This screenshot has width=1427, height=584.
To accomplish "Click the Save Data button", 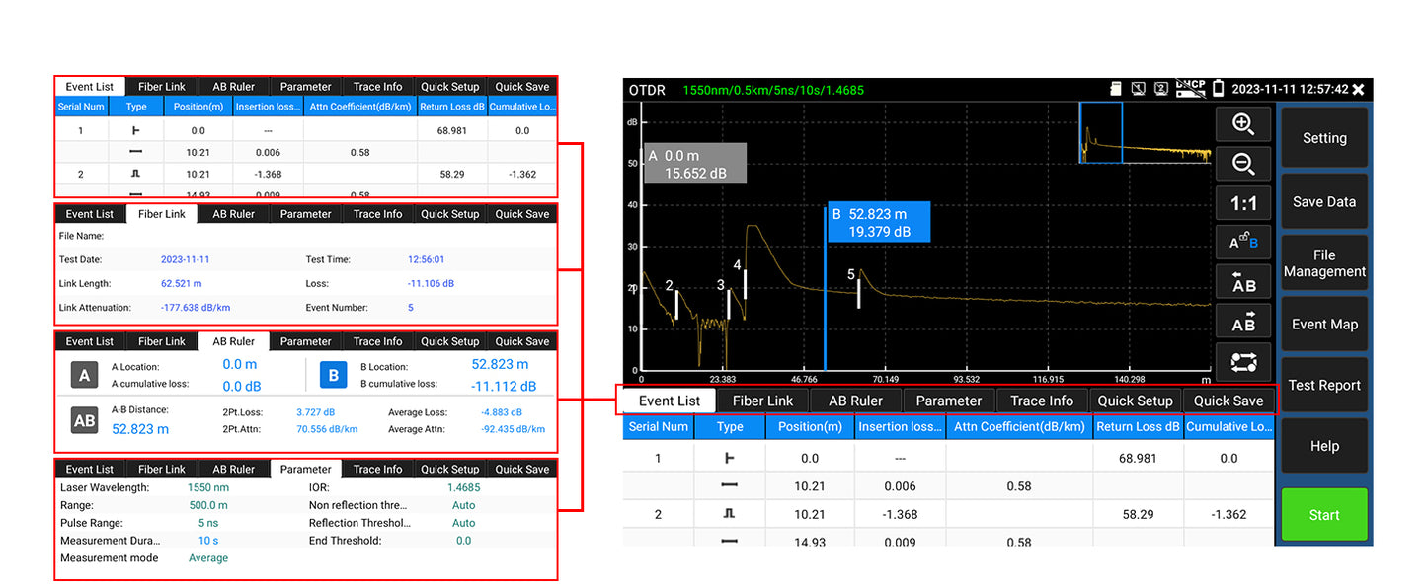I will [1324, 201].
